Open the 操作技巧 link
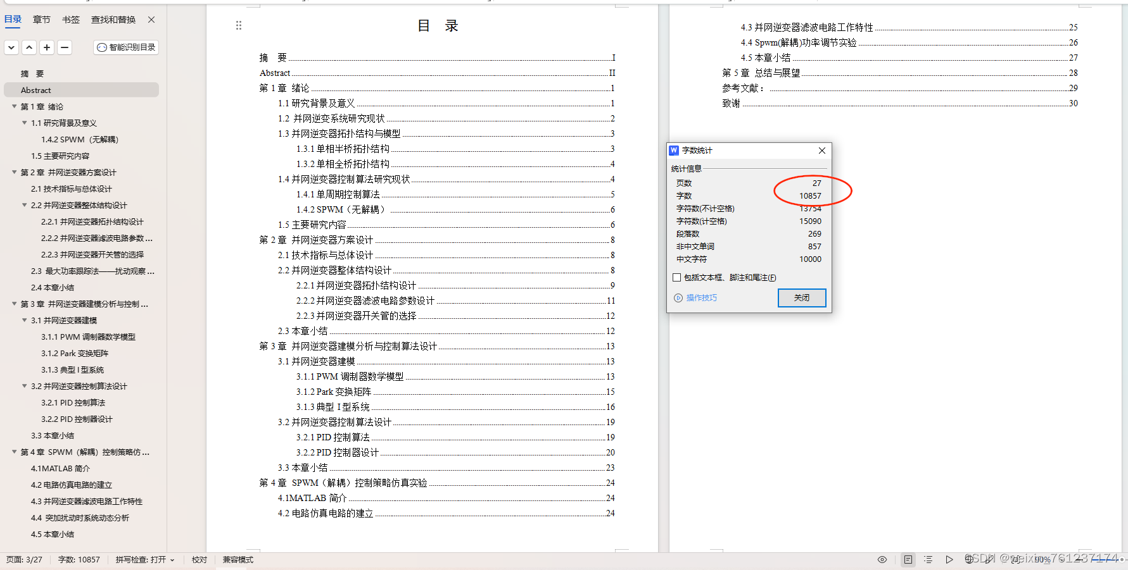The width and height of the screenshot is (1128, 570). pyautogui.click(x=702, y=298)
